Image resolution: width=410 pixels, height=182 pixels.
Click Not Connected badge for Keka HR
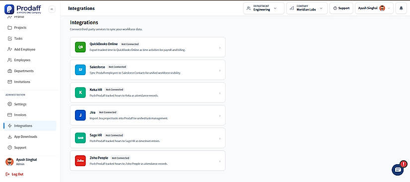114,90
